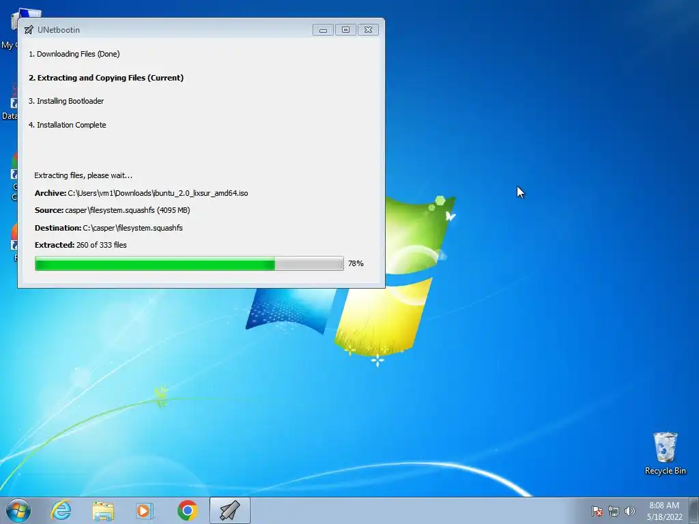The image size is (699, 524).
Task: Click the Archive path ending amd64.iso
Action: pyautogui.click(x=141, y=193)
